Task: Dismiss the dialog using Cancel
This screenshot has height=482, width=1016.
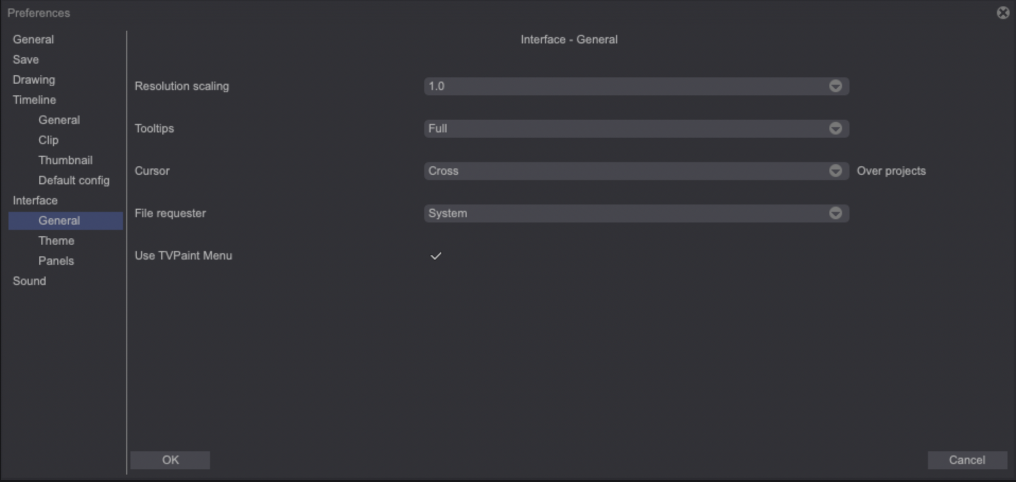Action: click(967, 460)
